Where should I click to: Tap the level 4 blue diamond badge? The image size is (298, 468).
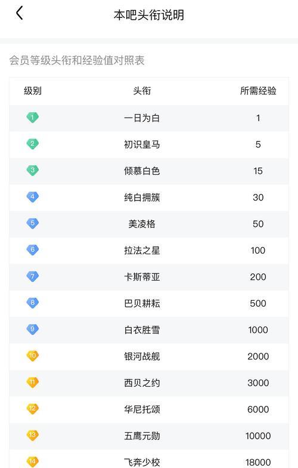32,197
